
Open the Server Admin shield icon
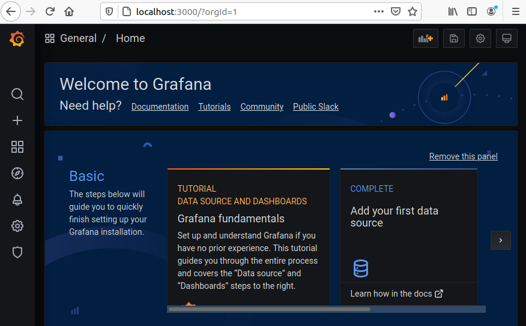tap(17, 252)
